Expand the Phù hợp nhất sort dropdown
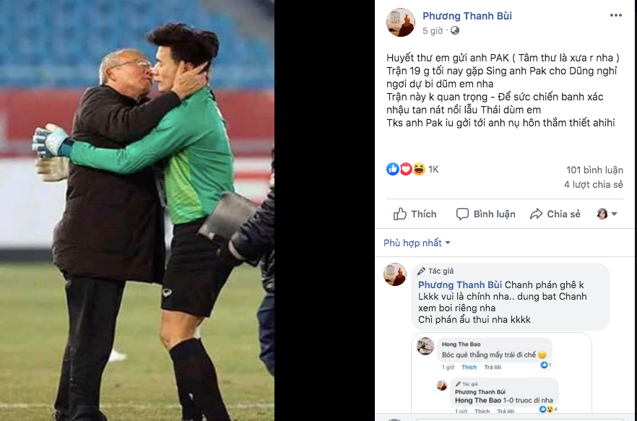The image size is (637, 421). [417, 243]
